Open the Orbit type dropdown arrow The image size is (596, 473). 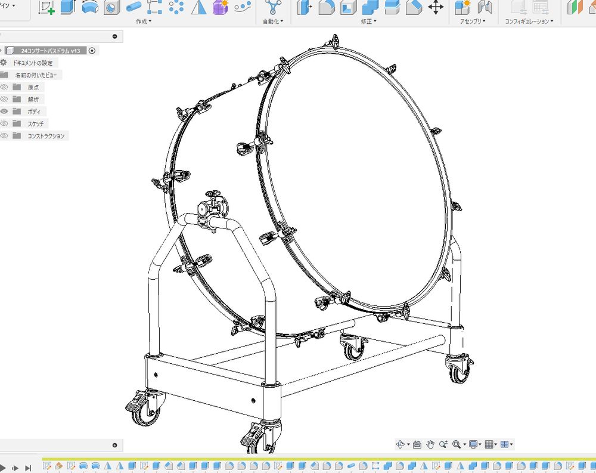pos(409,444)
